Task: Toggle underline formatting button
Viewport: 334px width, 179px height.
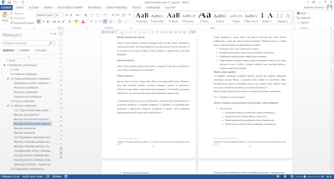Action: [48, 21]
